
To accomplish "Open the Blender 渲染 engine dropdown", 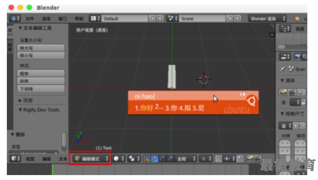I will pyautogui.click(x=267, y=19).
